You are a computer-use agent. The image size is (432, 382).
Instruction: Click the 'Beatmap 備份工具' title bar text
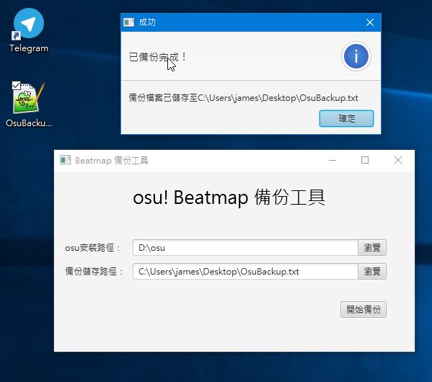pos(112,160)
